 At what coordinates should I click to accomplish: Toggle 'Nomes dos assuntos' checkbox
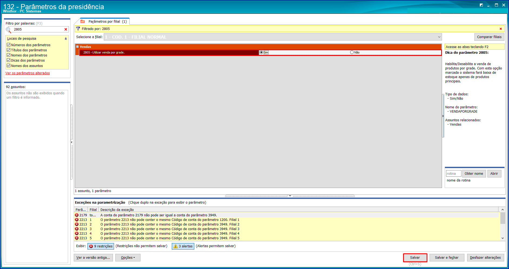pos(9,66)
